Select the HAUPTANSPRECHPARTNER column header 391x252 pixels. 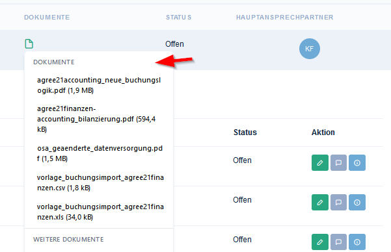[284, 17]
